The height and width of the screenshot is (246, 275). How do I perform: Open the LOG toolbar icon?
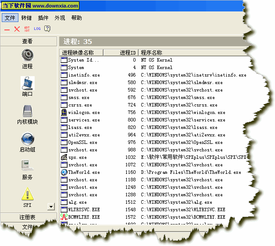(x=37, y=29)
